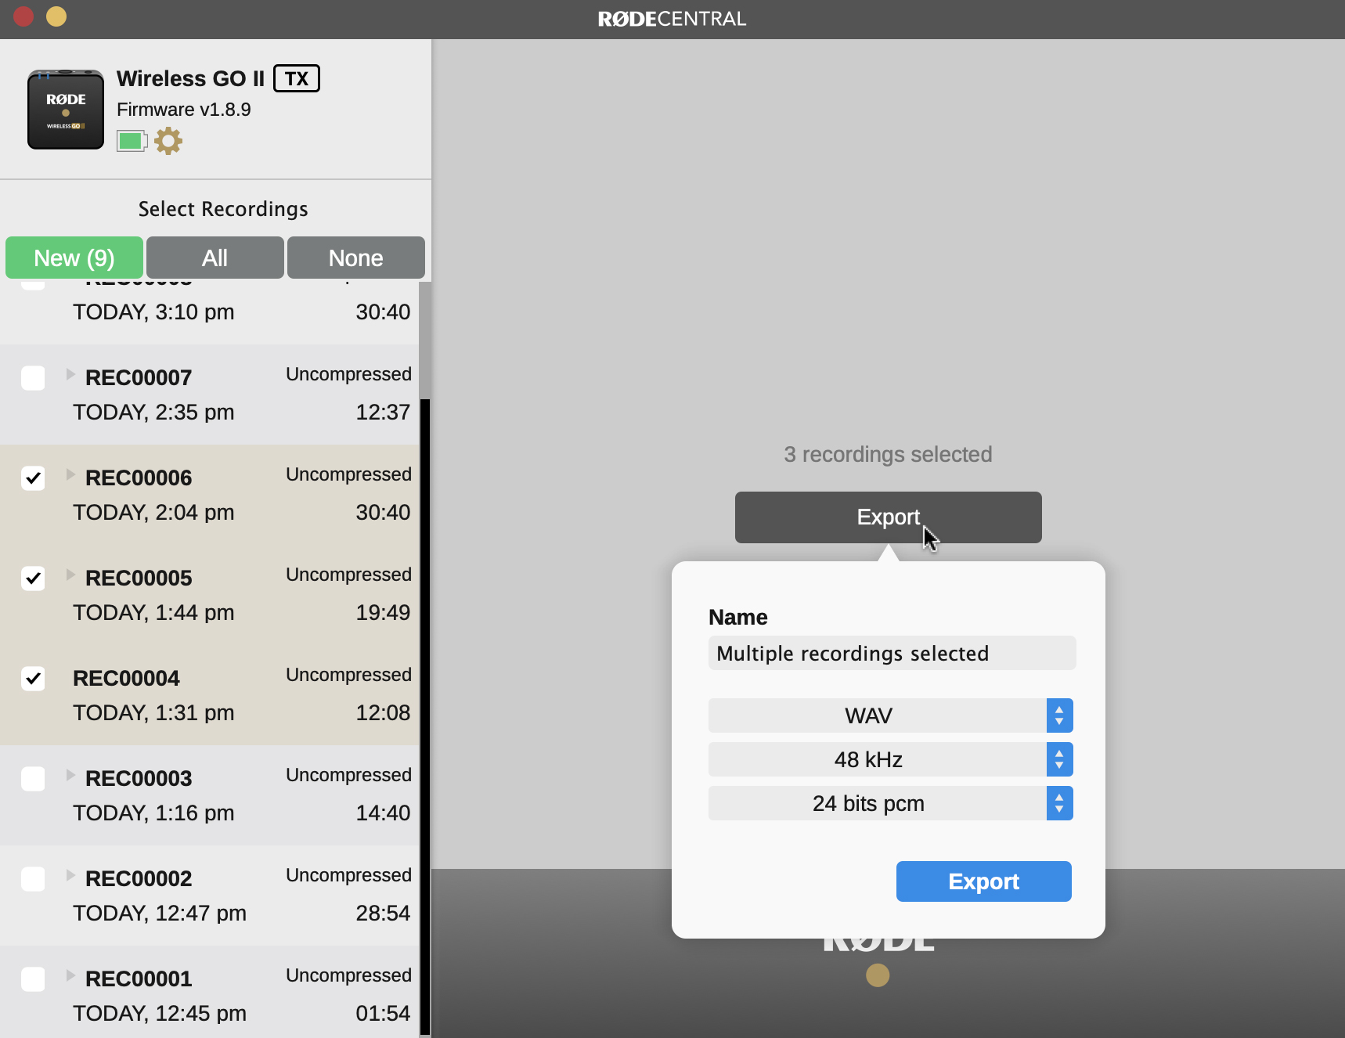Click REC00005 duration 19:49
Image resolution: width=1345 pixels, height=1038 pixels.
point(383,613)
